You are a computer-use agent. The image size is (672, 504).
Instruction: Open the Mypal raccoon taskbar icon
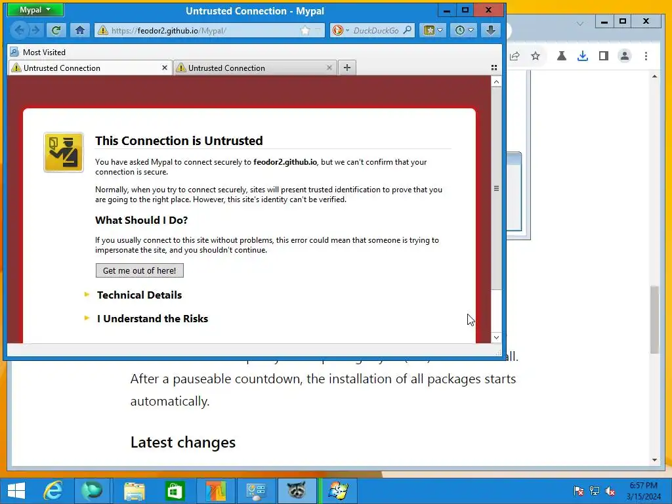click(296, 491)
